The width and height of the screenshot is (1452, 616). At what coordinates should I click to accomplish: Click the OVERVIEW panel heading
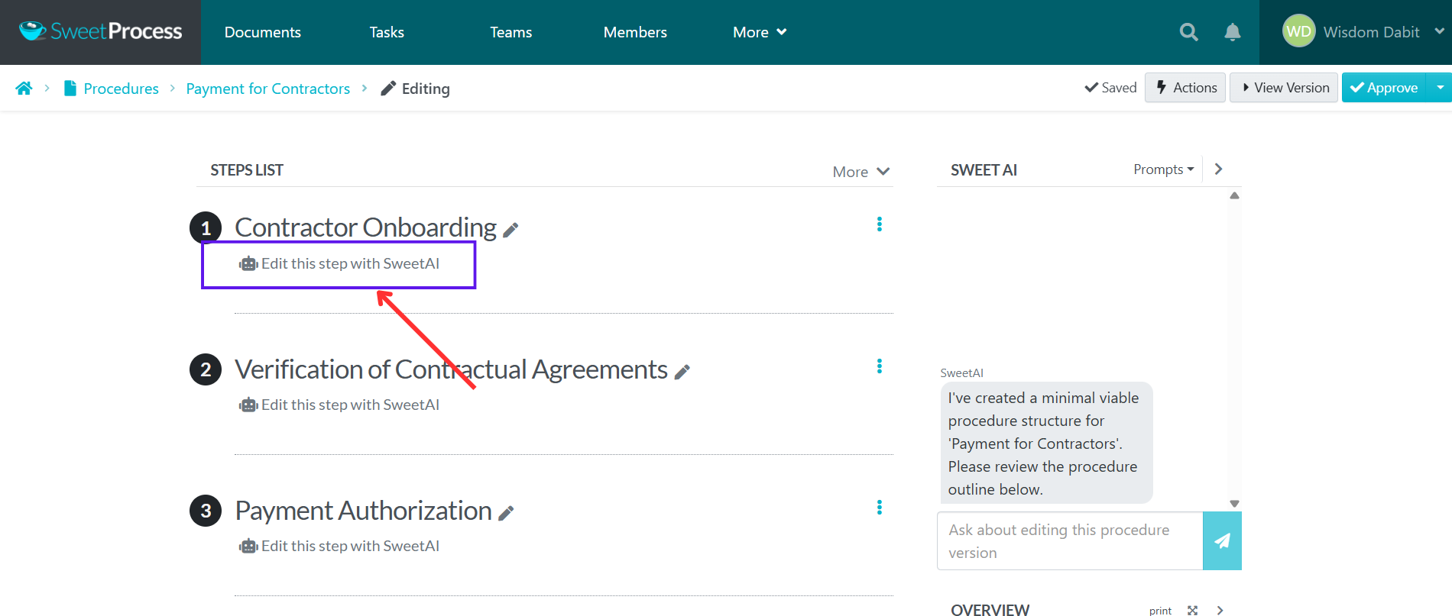[x=990, y=610]
